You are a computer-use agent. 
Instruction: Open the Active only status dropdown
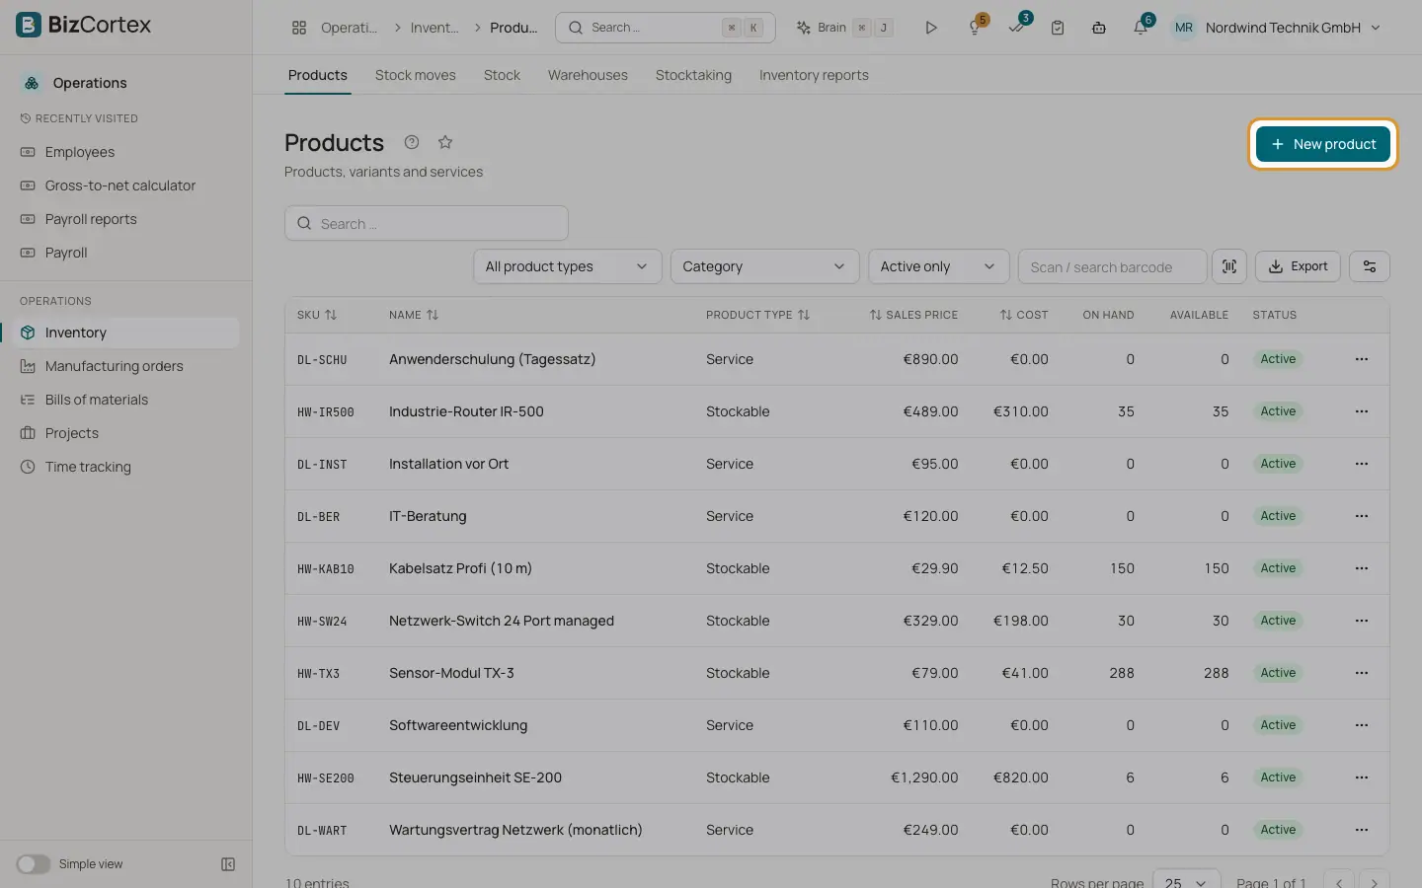[938, 266]
